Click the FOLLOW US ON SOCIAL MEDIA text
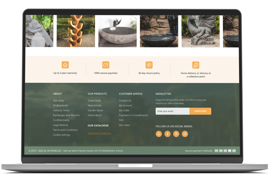Screen dimensions: 272x183 tap(174, 126)
